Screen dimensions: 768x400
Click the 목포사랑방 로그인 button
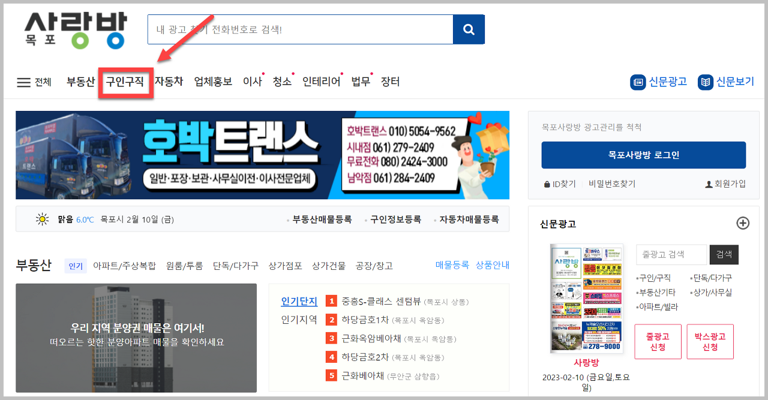[x=643, y=155]
